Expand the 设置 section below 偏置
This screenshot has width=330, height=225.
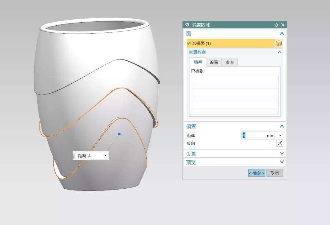pyautogui.click(x=282, y=154)
